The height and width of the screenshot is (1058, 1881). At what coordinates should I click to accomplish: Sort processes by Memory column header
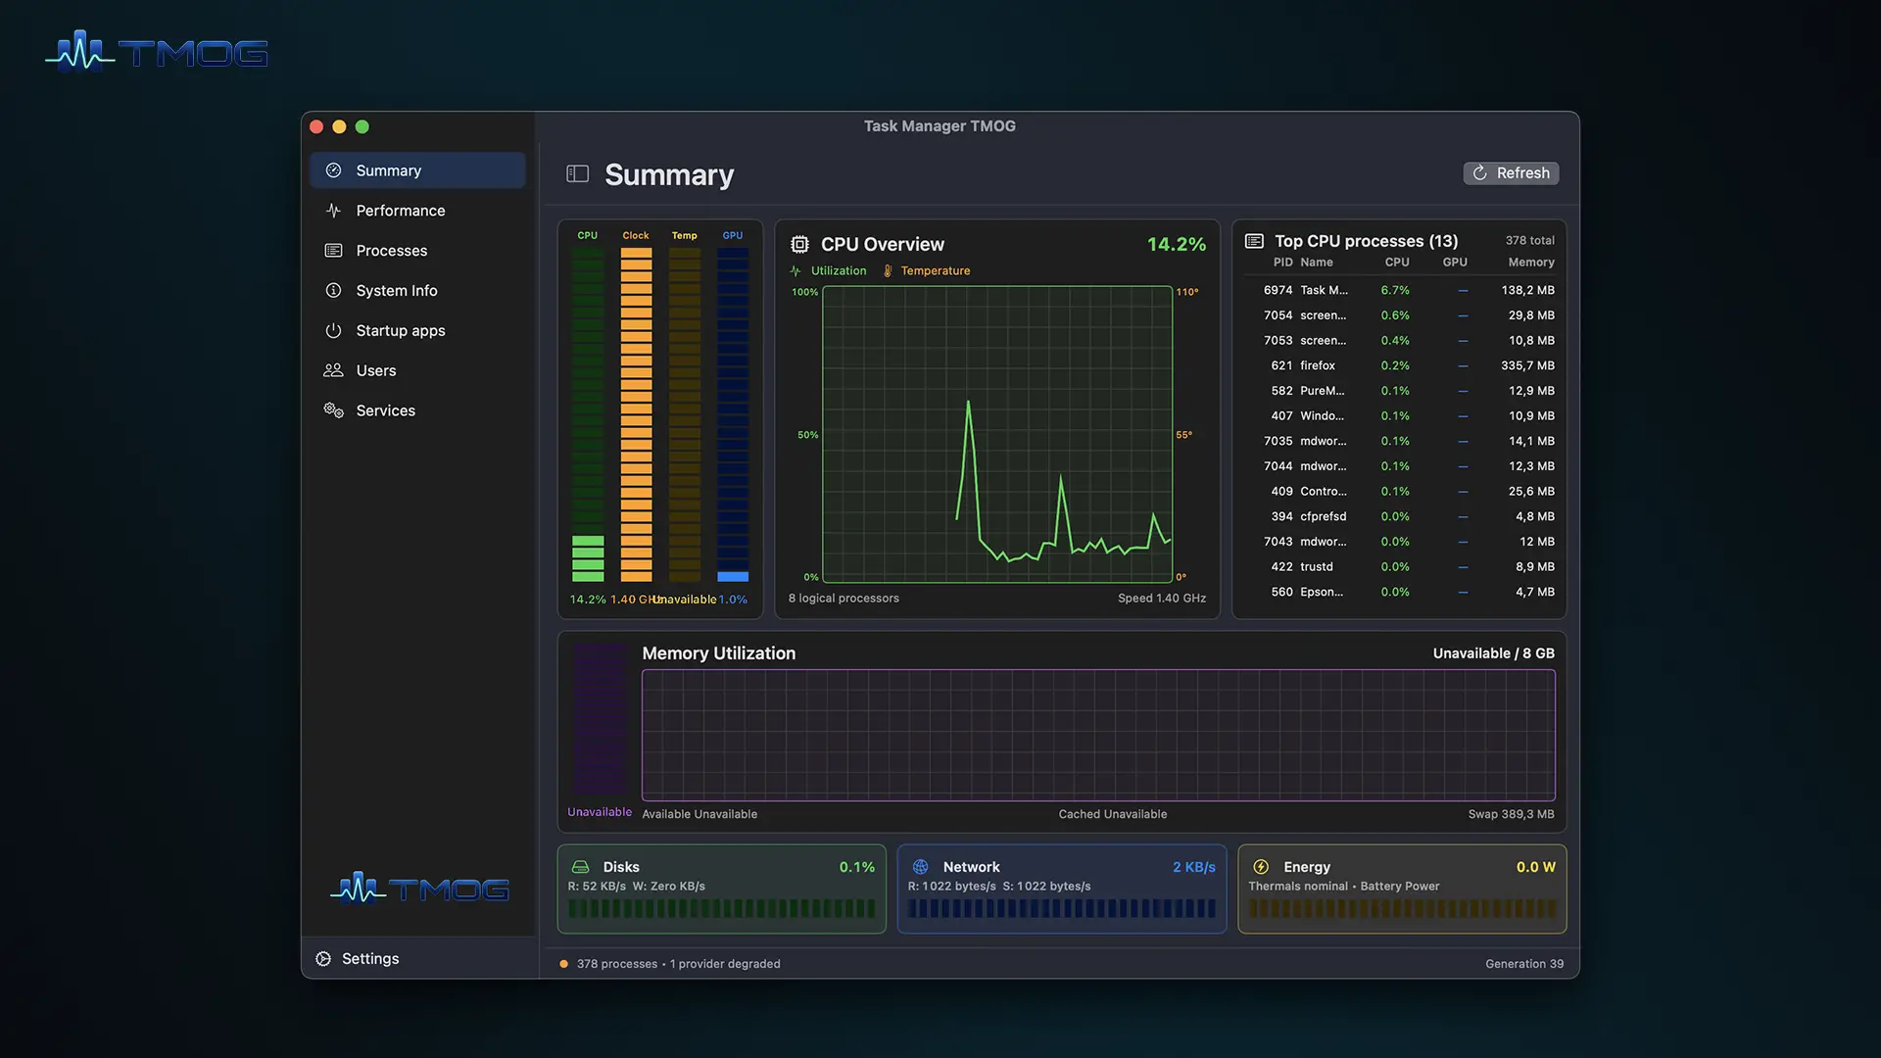coord(1530,263)
